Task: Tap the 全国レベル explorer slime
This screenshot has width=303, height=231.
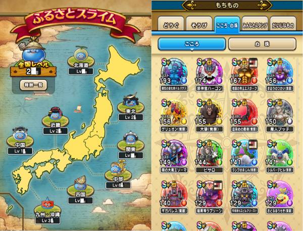Action: click(33, 50)
